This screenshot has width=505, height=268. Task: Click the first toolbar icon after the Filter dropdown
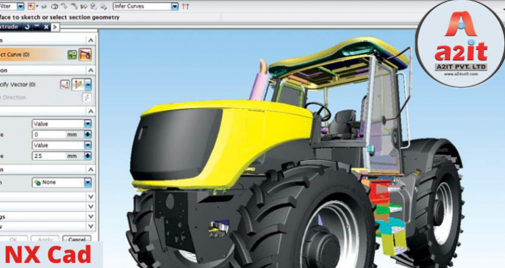[32, 6]
